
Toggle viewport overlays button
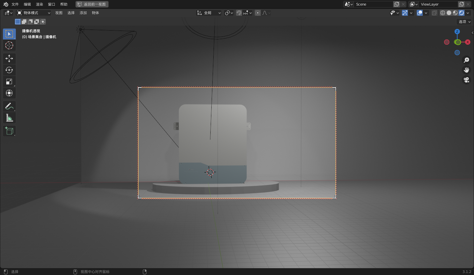pyautogui.click(x=420, y=13)
